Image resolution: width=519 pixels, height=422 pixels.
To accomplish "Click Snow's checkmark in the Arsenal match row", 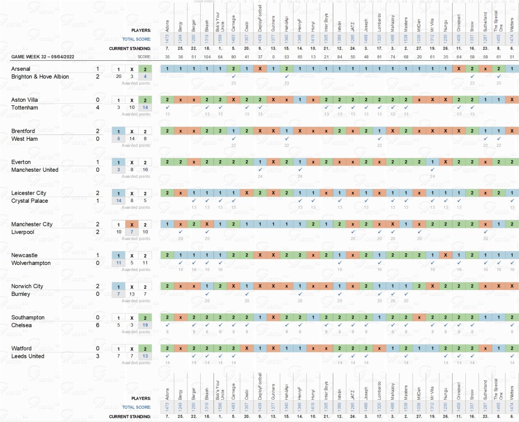I will click(x=472, y=76).
